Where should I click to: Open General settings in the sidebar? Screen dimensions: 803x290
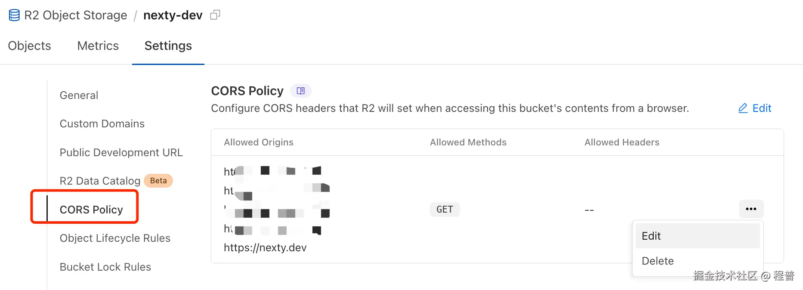pos(79,95)
